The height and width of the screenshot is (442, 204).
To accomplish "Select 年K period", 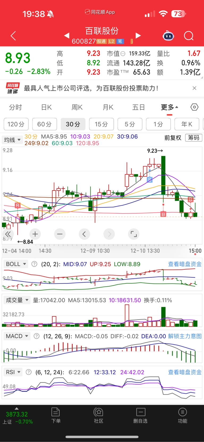I will coord(187,124).
